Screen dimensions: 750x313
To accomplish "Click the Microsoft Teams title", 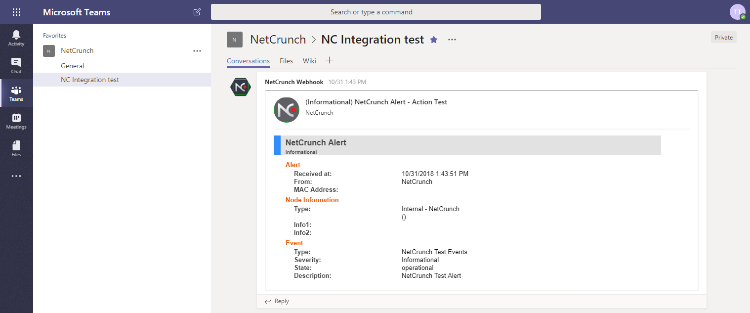I will (77, 12).
